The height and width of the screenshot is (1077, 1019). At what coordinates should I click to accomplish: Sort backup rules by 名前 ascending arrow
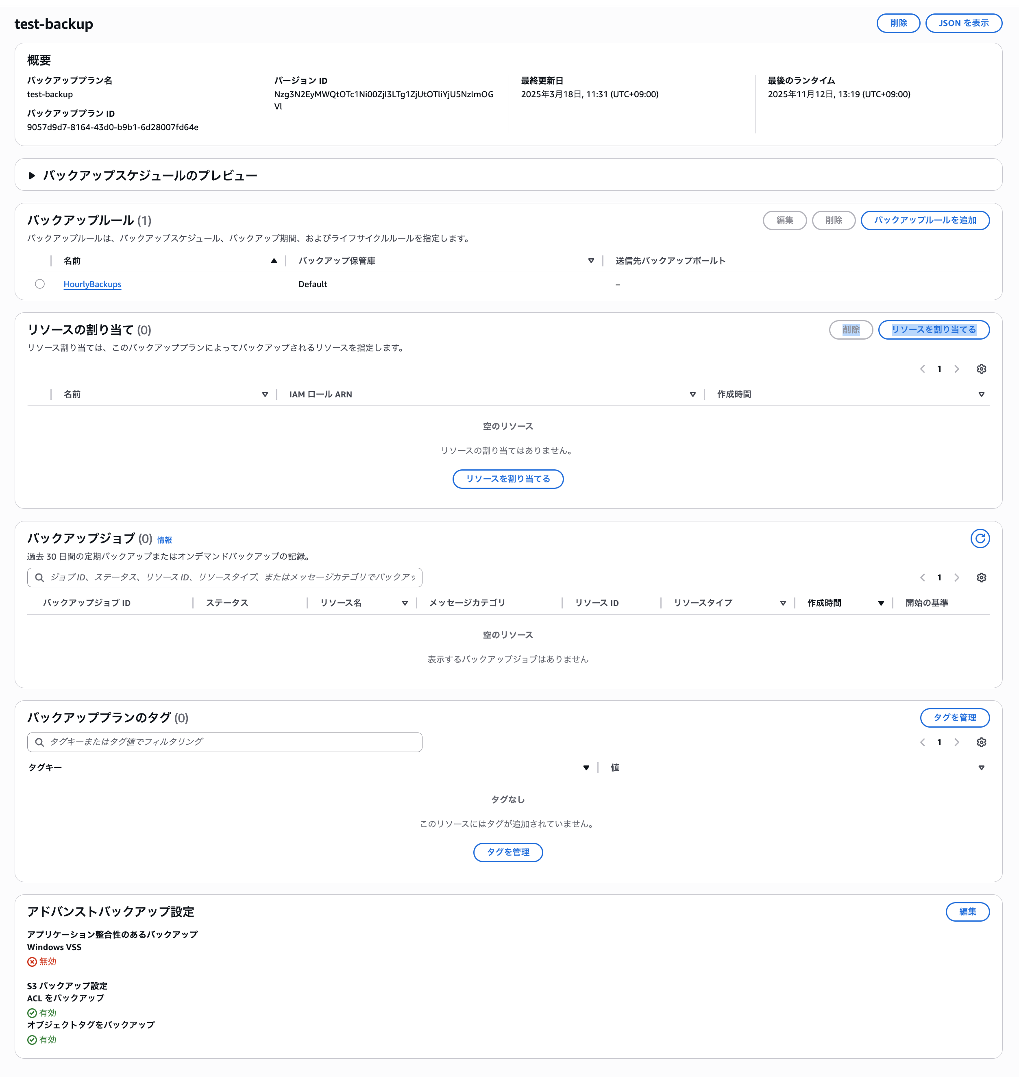[274, 261]
